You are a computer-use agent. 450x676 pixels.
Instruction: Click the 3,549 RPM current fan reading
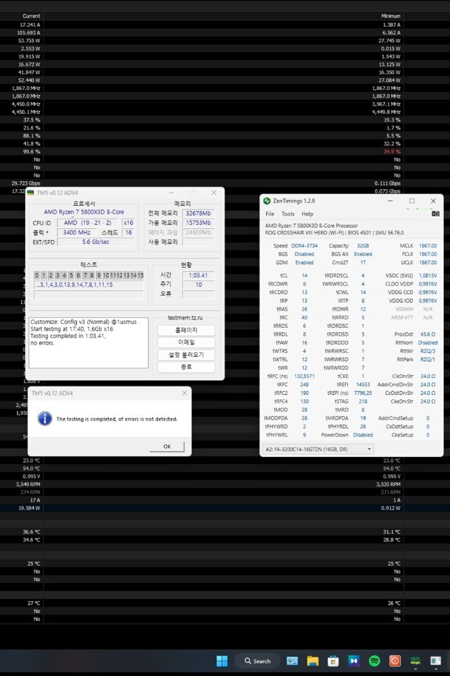pos(28,484)
